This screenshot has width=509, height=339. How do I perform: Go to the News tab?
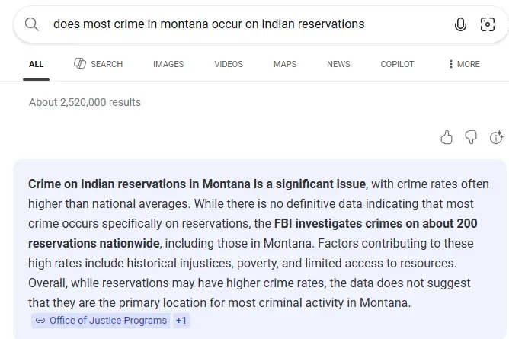(338, 64)
